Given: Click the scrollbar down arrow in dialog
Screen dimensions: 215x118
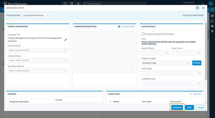Looking at the screenshot, I should [x=206, y=102].
